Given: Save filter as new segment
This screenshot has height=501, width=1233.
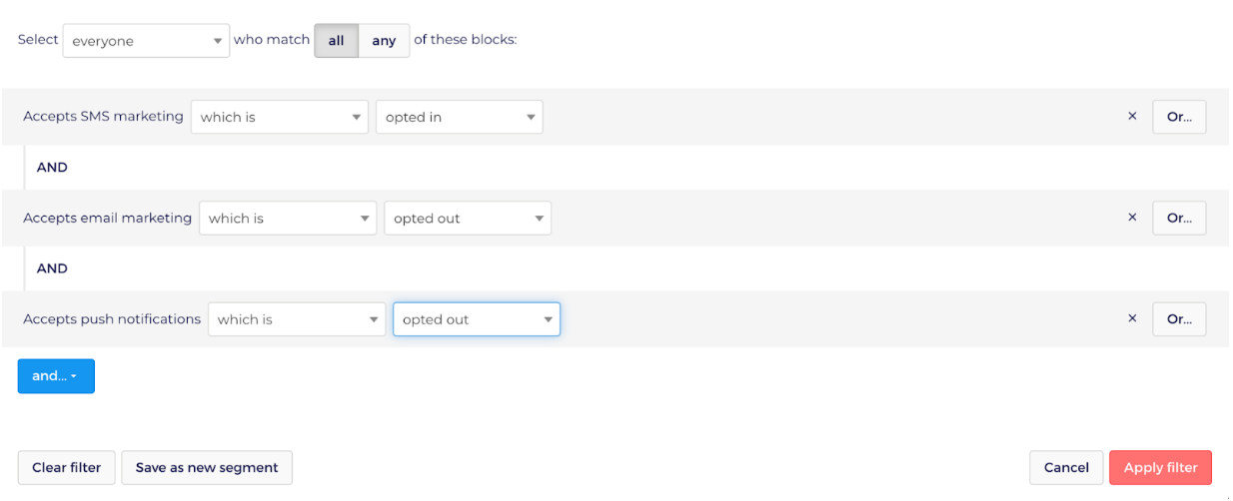Looking at the screenshot, I should (207, 467).
